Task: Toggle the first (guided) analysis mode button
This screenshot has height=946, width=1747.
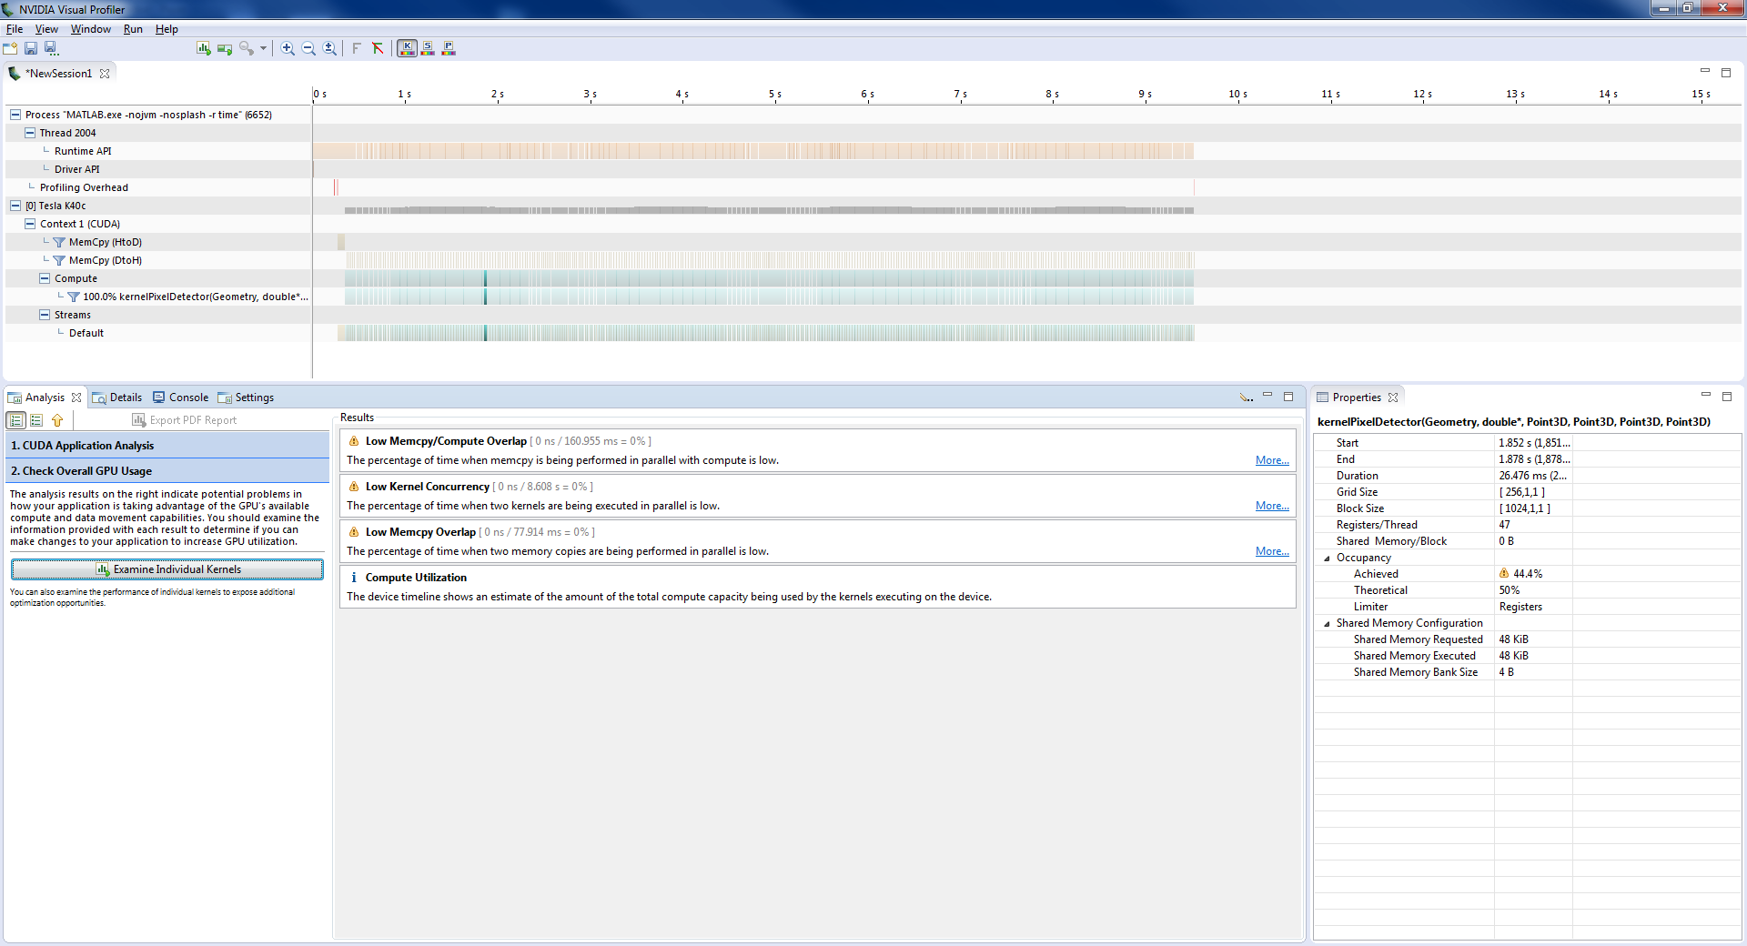Action: (16, 420)
